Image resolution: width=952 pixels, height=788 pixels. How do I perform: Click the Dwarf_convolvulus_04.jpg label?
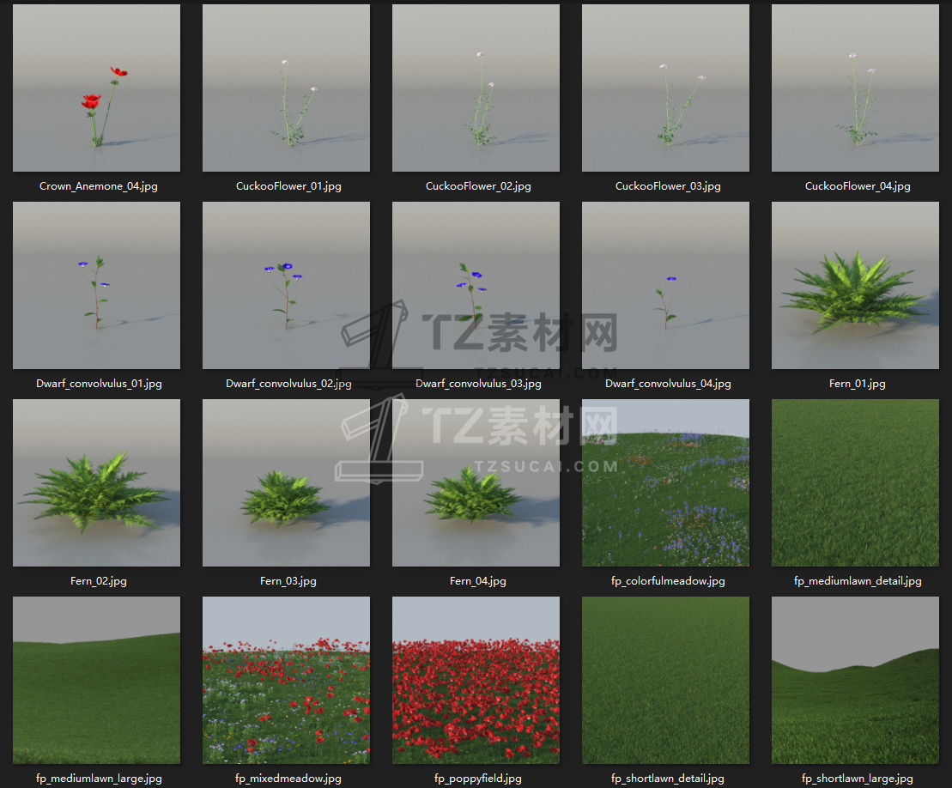[668, 384]
